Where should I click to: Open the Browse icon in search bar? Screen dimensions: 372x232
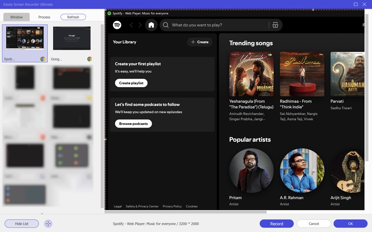tap(275, 25)
